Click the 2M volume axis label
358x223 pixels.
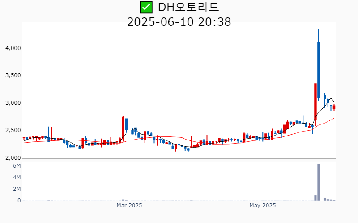click(x=17, y=189)
